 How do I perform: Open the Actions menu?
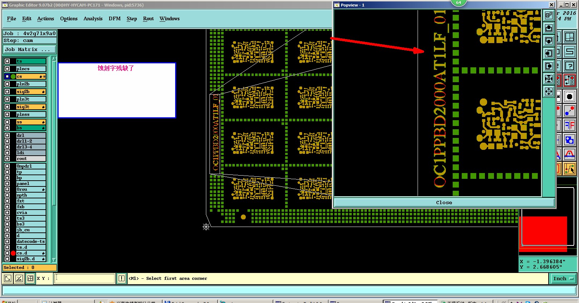coord(46,18)
